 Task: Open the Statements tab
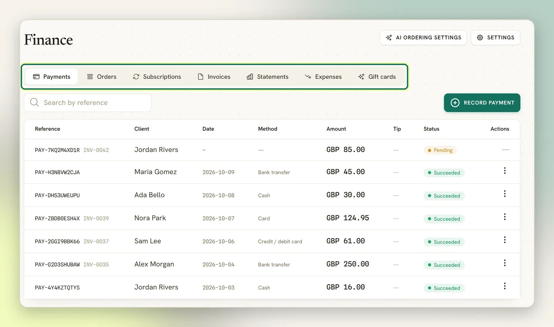click(x=268, y=77)
